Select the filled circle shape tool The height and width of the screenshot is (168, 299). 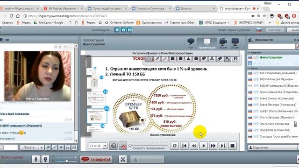pyautogui.click(x=180, y=59)
